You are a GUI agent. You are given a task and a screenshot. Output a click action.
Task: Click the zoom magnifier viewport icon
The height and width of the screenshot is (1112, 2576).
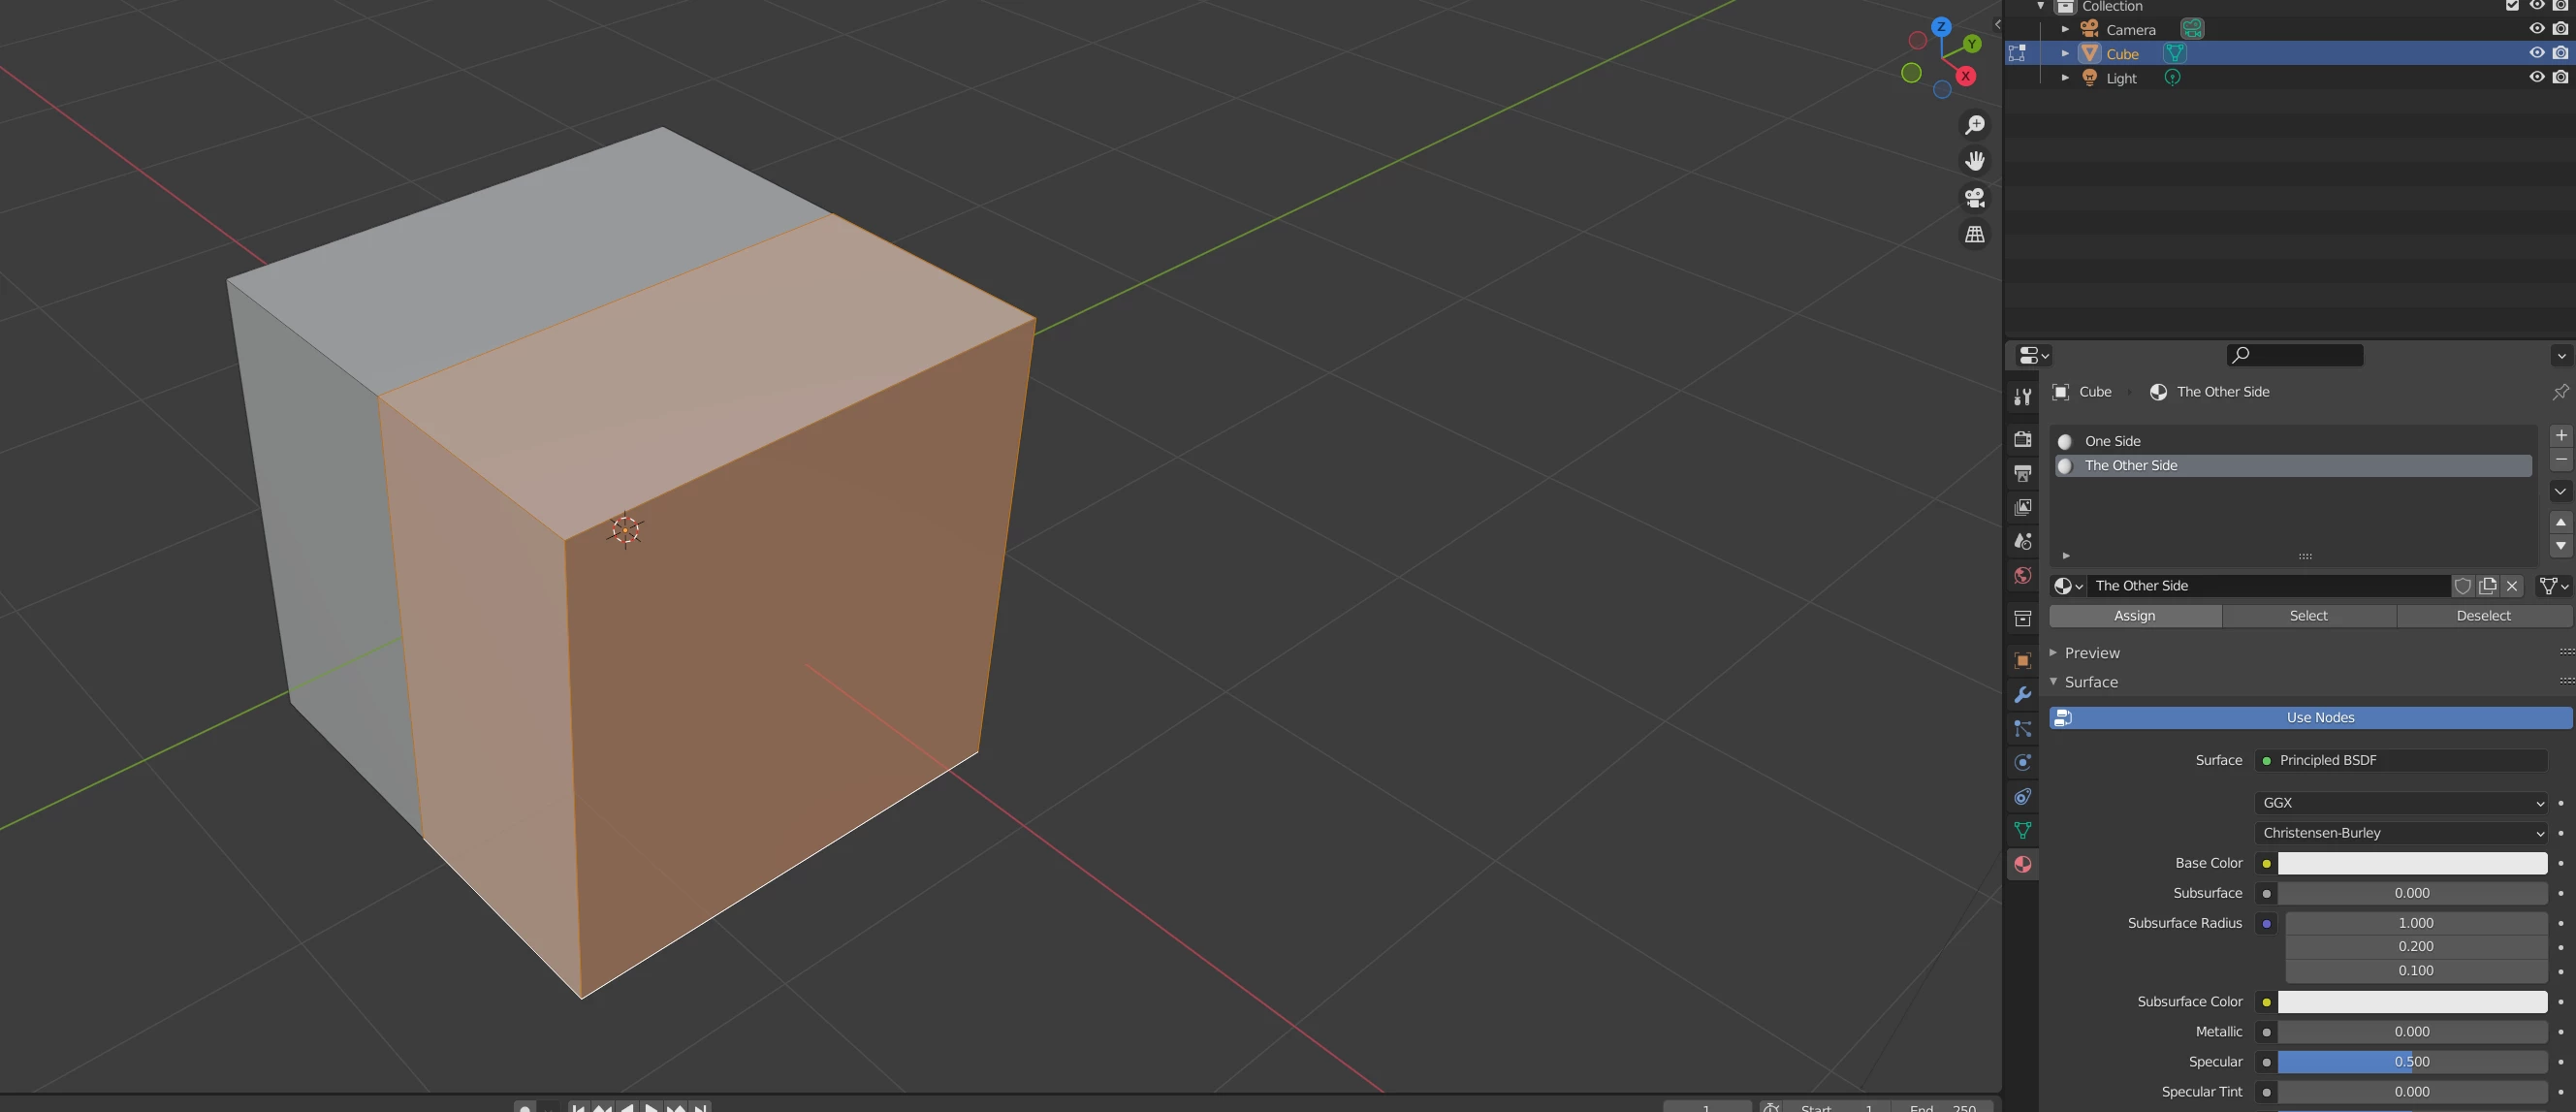1974,125
